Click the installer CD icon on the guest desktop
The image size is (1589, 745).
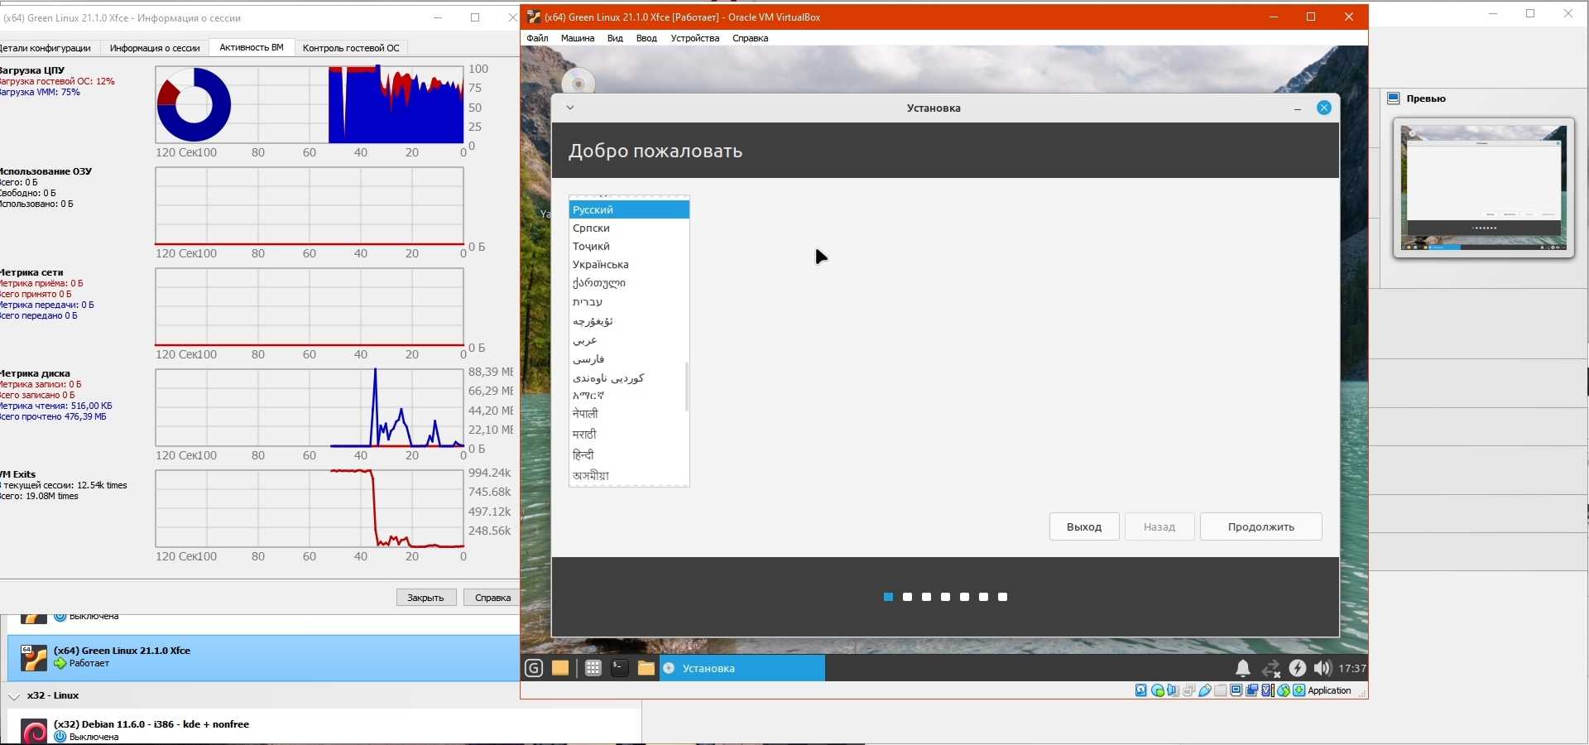pos(578,83)
